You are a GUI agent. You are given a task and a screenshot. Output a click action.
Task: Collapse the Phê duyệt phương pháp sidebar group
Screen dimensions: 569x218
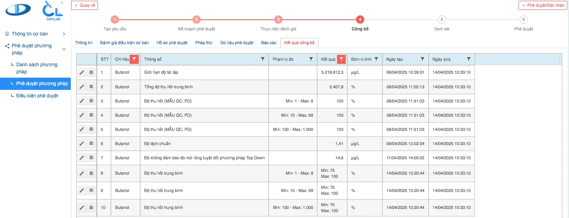coord(35,49)
